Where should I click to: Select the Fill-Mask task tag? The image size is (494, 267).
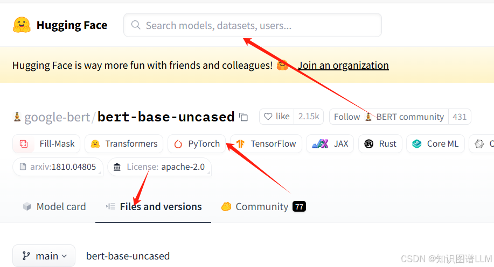tap(46, 143)
